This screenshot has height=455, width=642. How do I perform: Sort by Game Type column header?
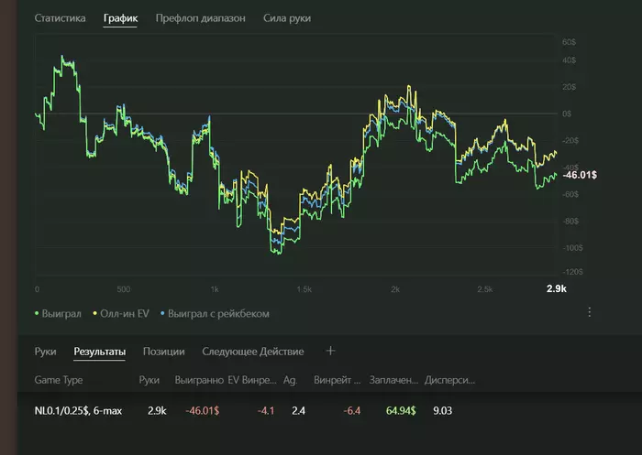pyautogui.click(x=59, y=378)
